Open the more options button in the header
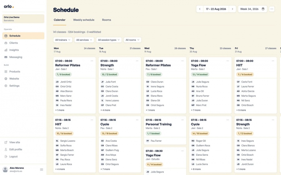 (x=272, y=9)
